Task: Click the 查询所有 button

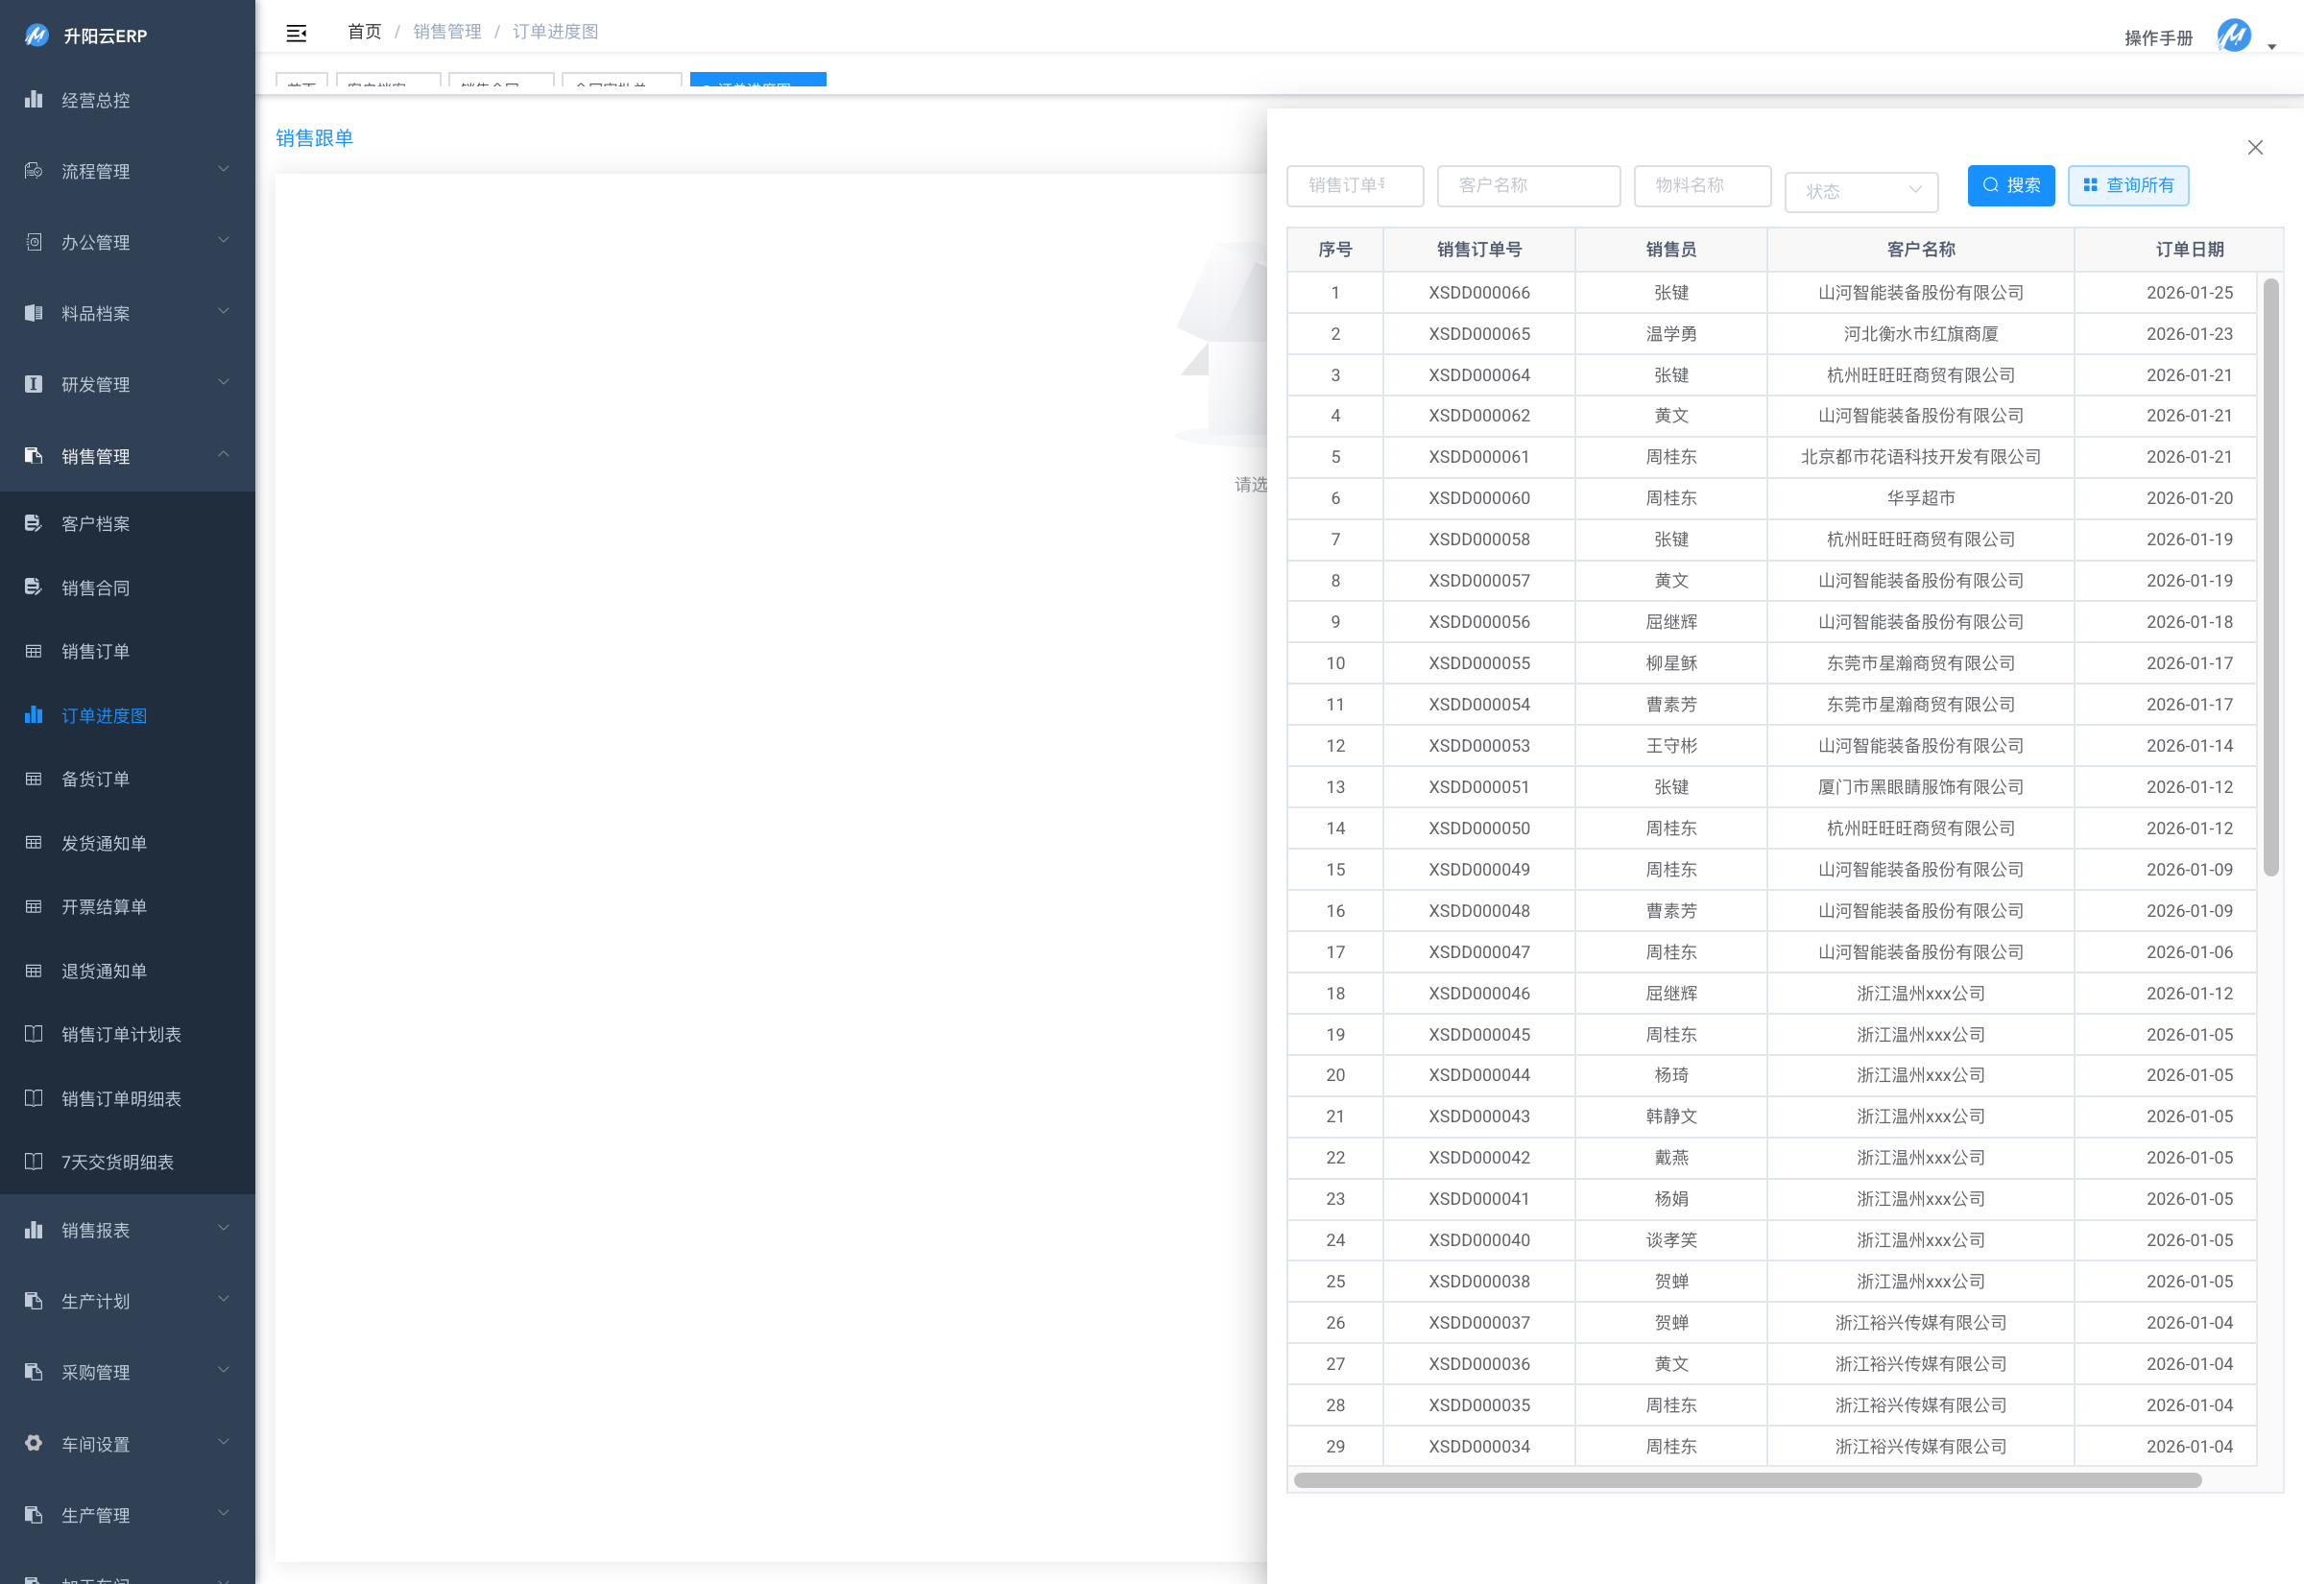Action: point(2127,185)
